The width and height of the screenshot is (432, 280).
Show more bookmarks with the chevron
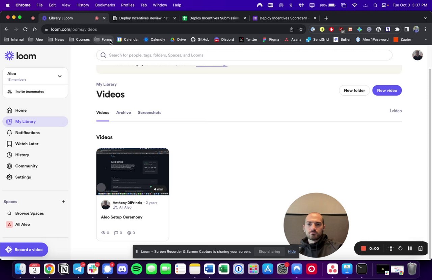425,39
